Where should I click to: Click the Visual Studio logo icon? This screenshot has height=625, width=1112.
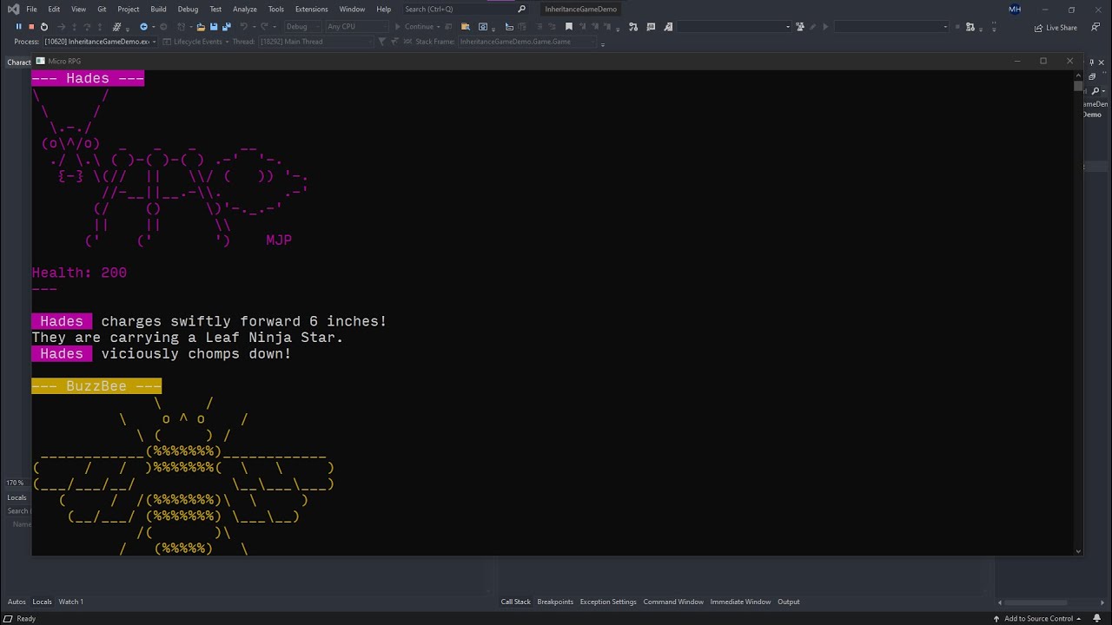point(13,9)
